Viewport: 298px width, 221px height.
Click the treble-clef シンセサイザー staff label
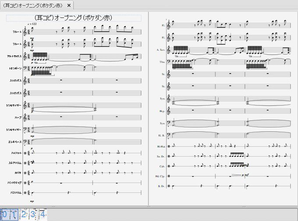coord(14,105)
